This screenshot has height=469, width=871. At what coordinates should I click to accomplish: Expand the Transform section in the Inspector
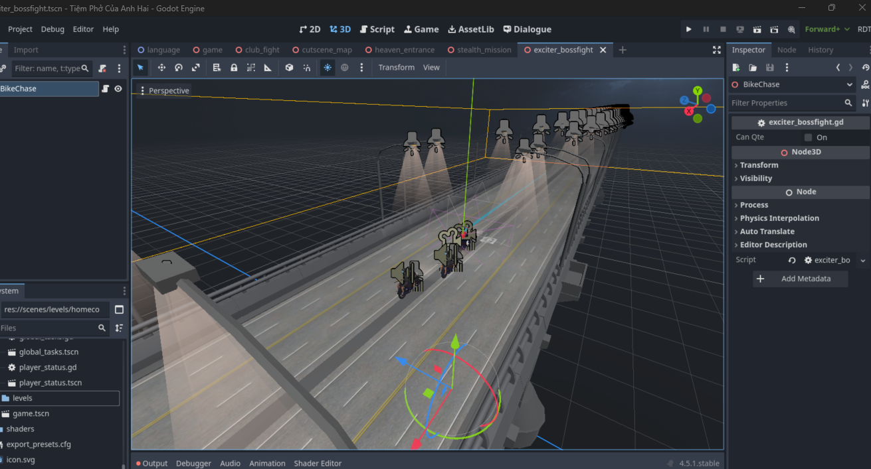click(759, 165)
